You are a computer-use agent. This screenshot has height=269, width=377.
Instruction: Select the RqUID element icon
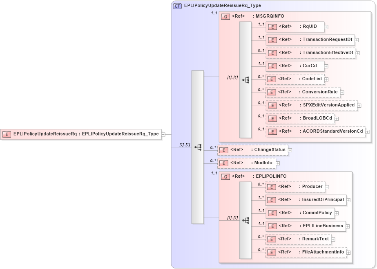pos(272,27)
